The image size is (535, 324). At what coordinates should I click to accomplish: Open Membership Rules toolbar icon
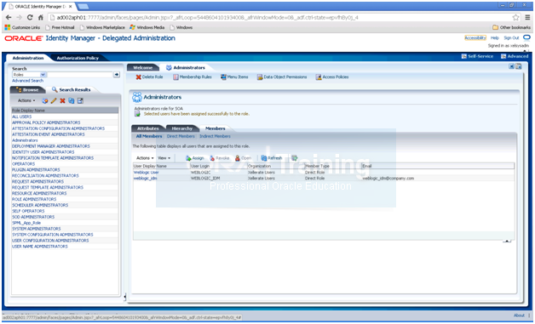click(175, 77)
